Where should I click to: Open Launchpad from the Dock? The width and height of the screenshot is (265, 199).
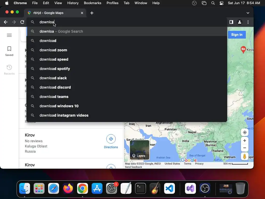tap(39, 188)
